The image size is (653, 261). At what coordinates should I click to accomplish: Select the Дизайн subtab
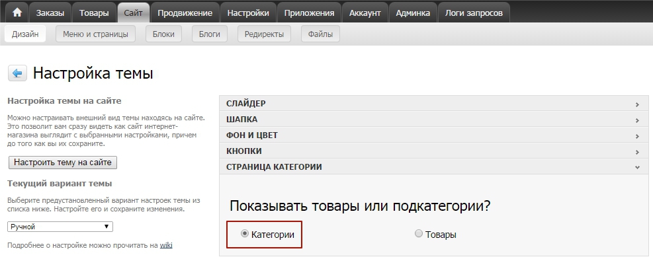[x=25, y=34]
